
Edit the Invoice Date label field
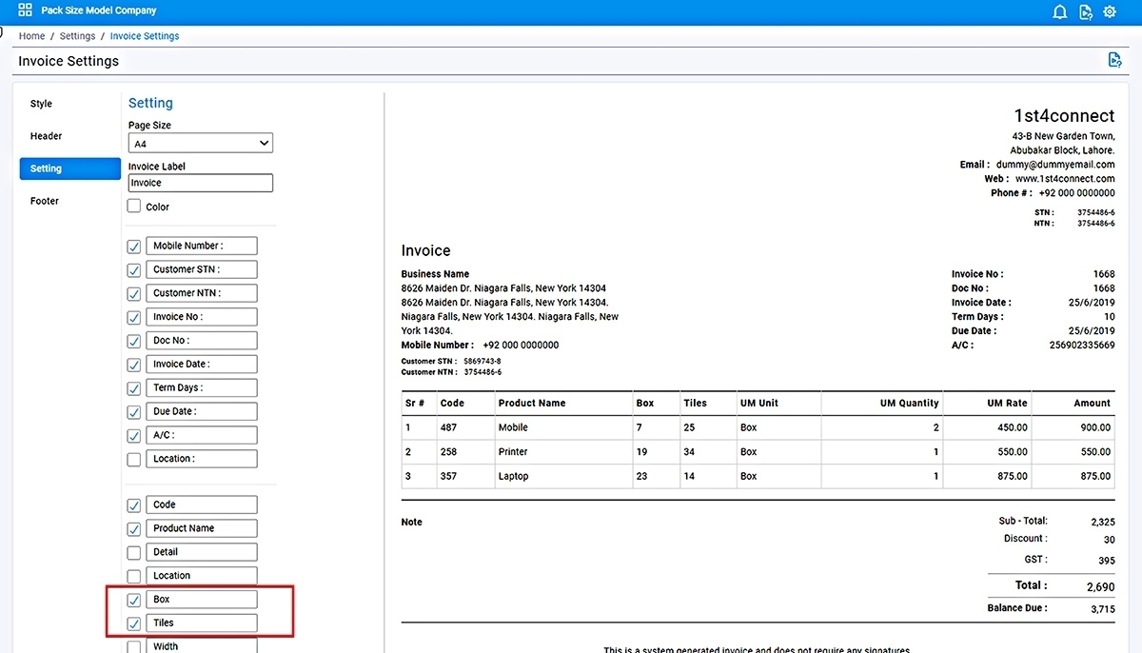click(x=202, y=364)
